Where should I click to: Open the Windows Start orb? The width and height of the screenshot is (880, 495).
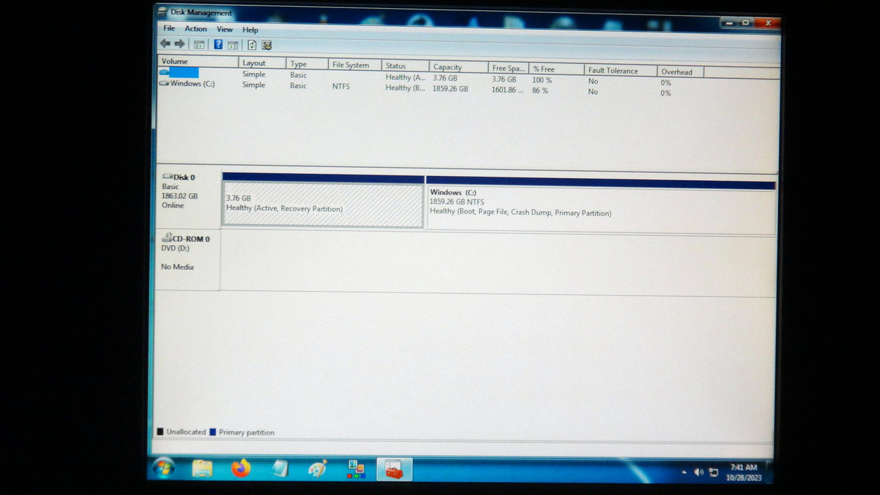point(164,468)
